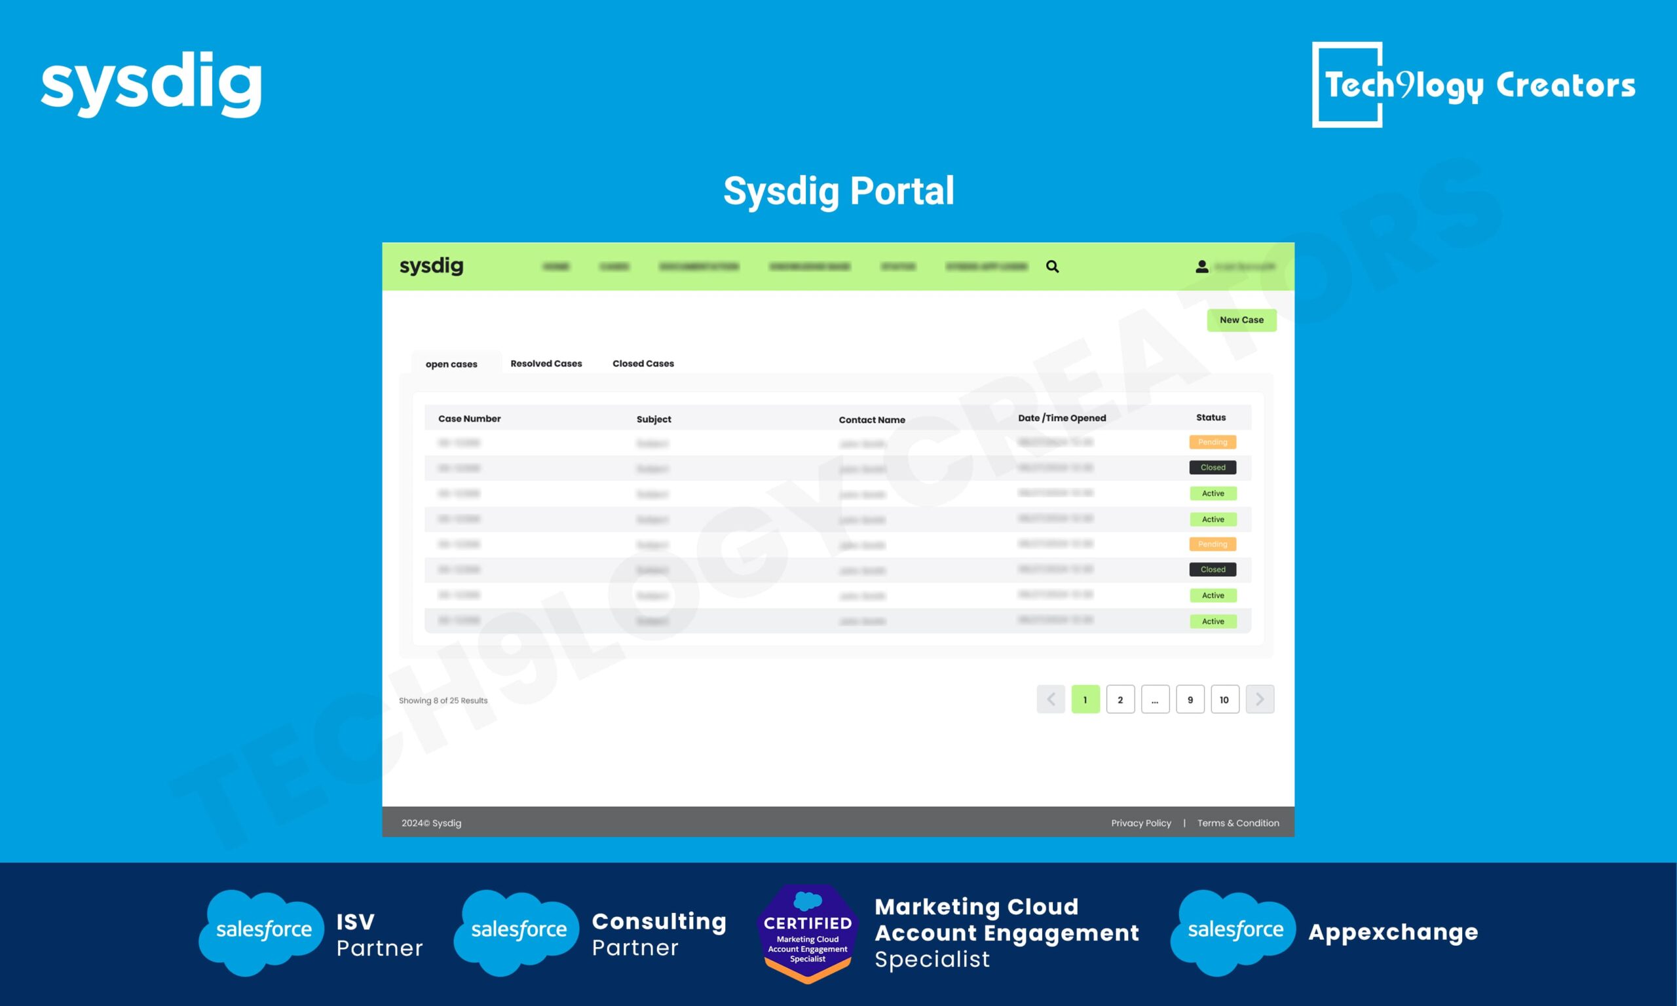This screenshot has width=1677, height=1006.
Task: Click the search magnifier icon in navbar
Action: 1052,267
